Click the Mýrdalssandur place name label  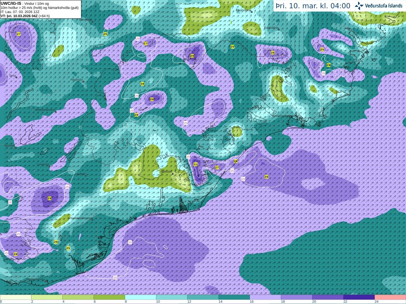coord(36,279)
